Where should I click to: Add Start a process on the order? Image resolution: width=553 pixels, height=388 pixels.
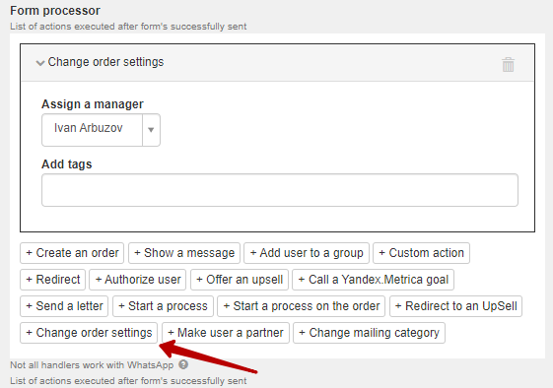pyautogui.click(x=302, y=306)
